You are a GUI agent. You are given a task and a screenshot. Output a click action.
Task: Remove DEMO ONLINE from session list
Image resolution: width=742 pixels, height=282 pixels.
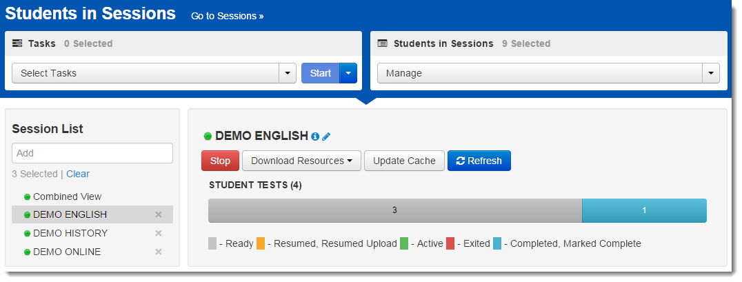pos(158,252)
